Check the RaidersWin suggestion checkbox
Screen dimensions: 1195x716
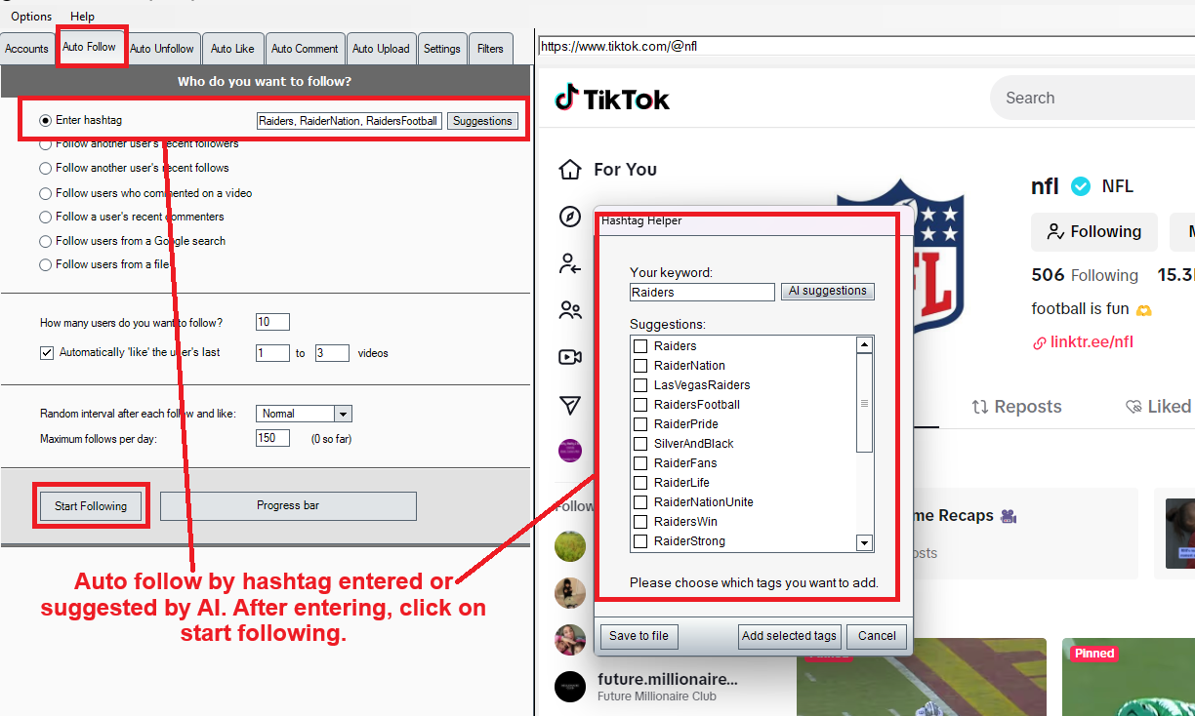click(x=640, y=522)
